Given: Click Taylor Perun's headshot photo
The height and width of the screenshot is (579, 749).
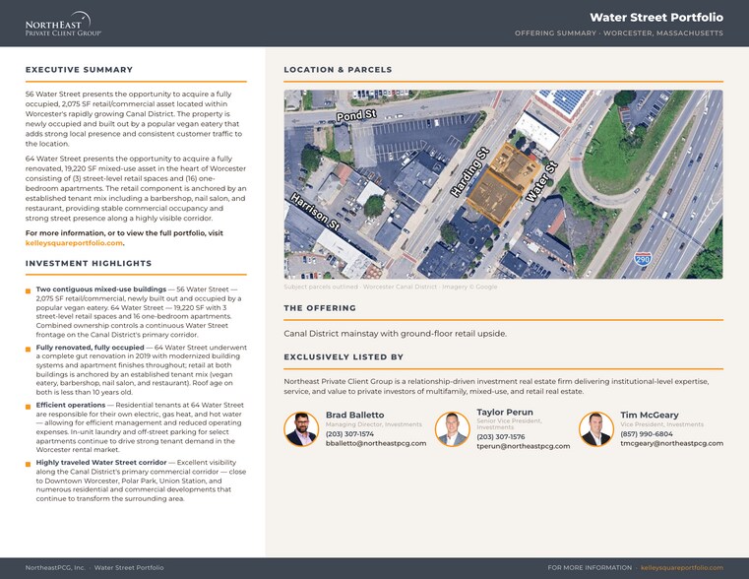Looking at the screenshot, I should 453,429.
